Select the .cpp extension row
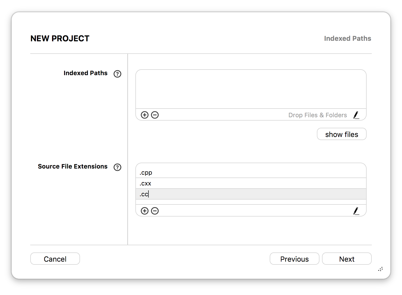This screenshot has height=295, width=402. [x=251, y=173]
